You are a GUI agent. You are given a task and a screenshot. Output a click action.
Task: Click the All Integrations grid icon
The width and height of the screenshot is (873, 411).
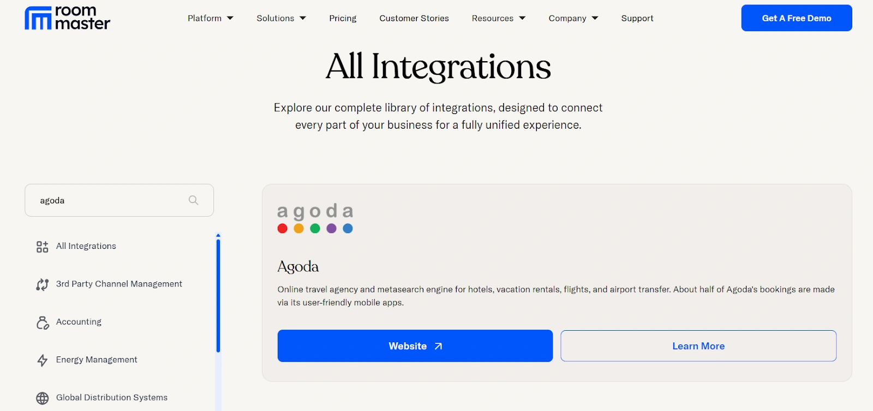(x=42, y=247)
